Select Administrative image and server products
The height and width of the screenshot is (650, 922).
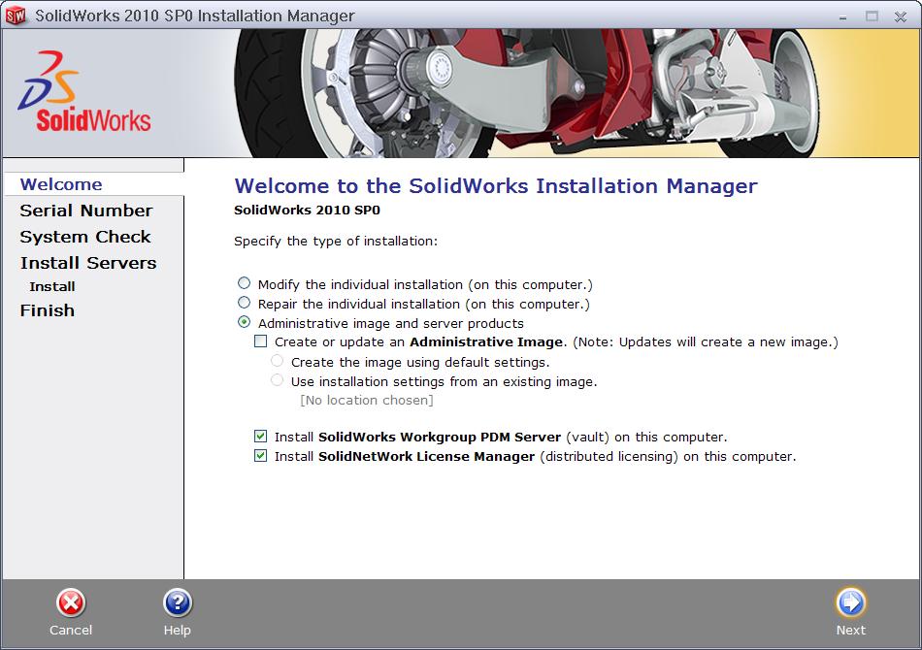click(x=244, y=323)
